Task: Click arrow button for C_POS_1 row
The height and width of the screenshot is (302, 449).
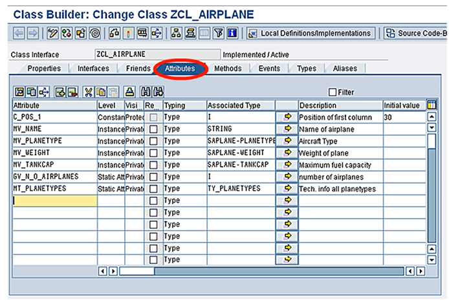Action: 287,117
